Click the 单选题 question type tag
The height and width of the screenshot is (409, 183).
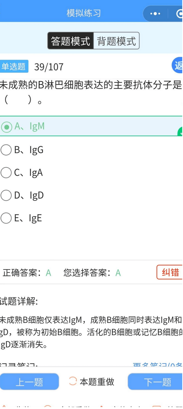pos(14,67)
